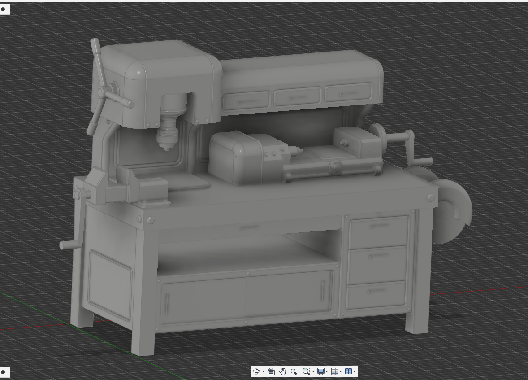The height and width of the screenshot is (380, 528).
Task: Select the Orbit navigation tool
Action: tap(256, 371)
